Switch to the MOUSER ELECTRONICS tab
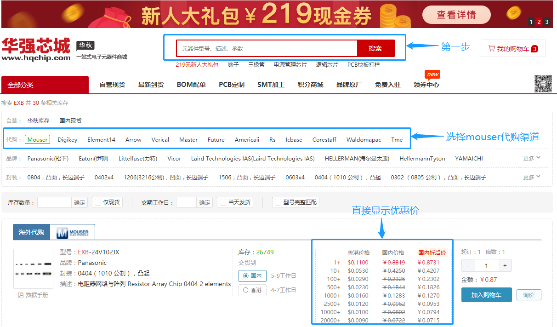 point(74,231)
